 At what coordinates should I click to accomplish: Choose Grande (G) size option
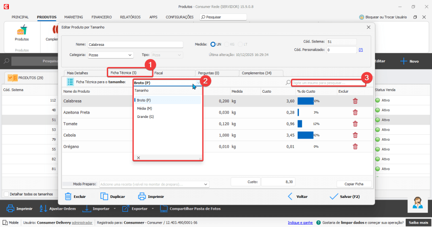145,117
